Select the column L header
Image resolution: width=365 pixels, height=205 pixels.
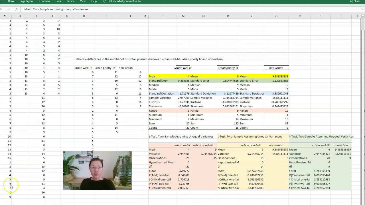(162, 16)
